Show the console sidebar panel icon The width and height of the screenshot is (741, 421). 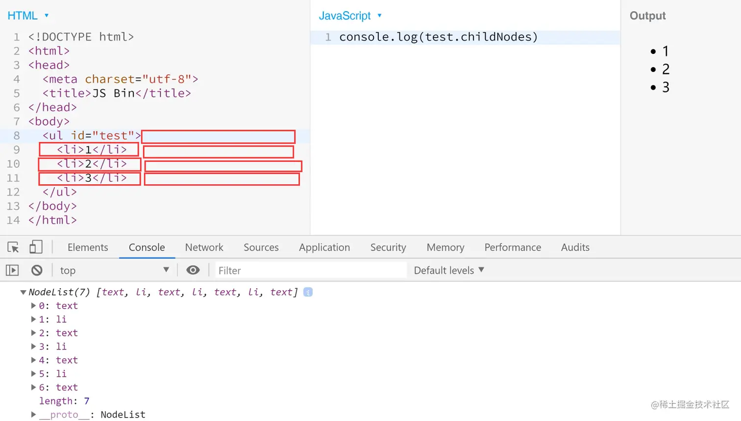click(12, 270)
